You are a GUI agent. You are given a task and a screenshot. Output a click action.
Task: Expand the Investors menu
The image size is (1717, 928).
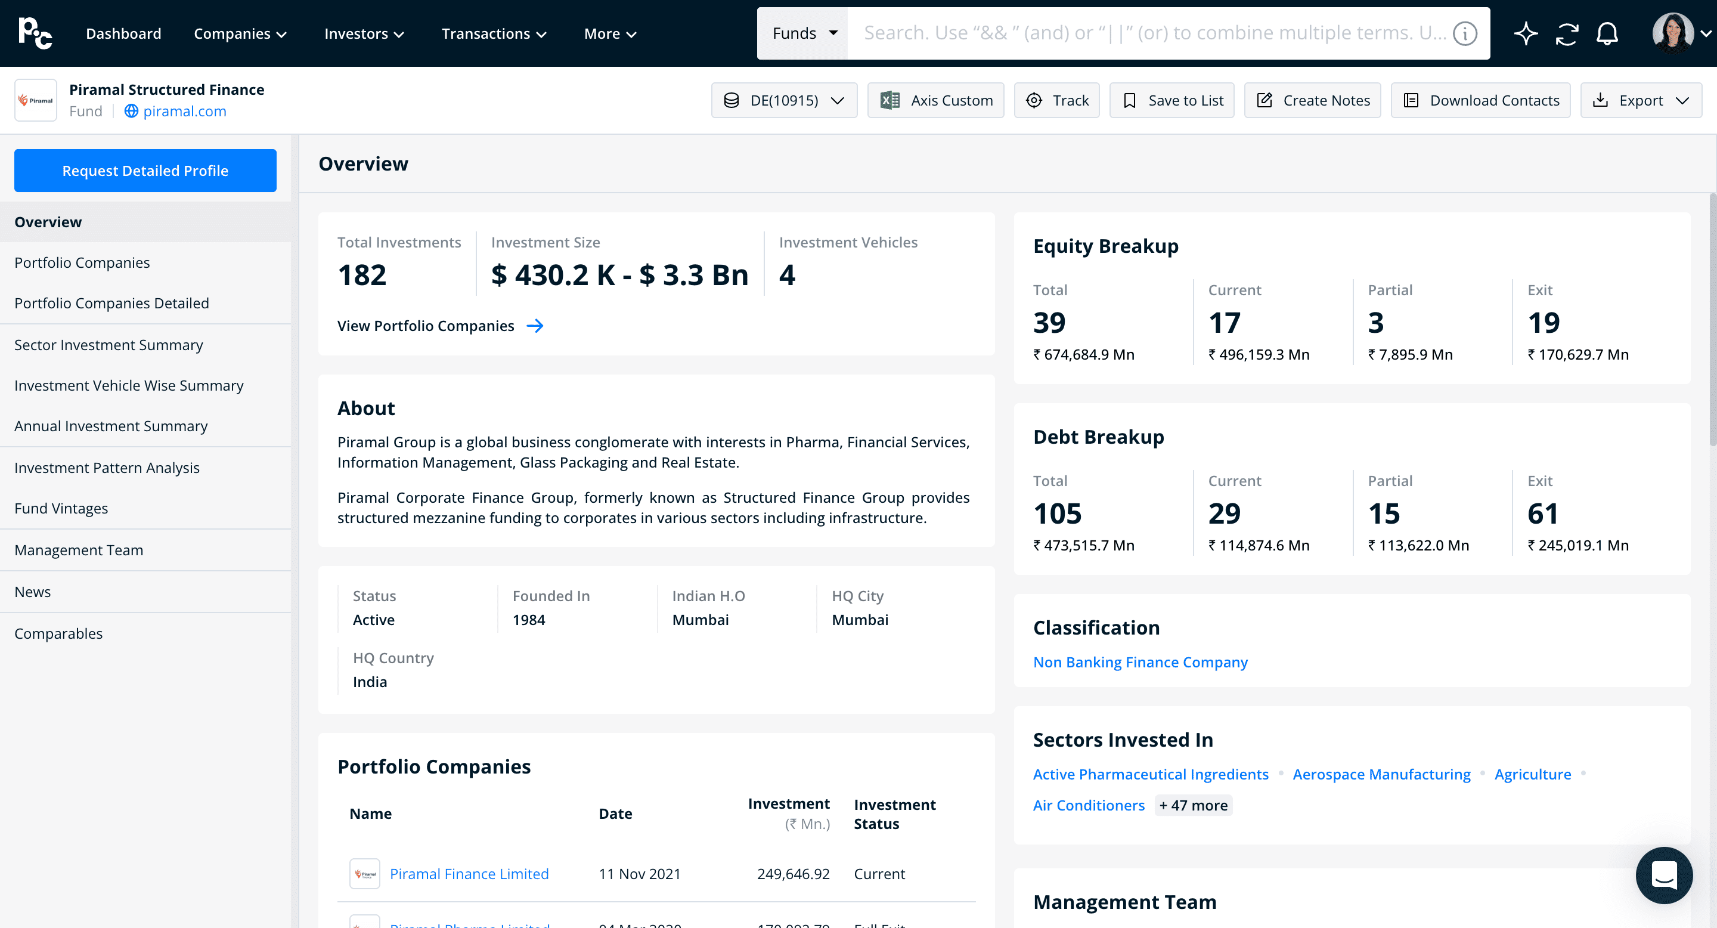pyautogui.click(x=364, y=33)
